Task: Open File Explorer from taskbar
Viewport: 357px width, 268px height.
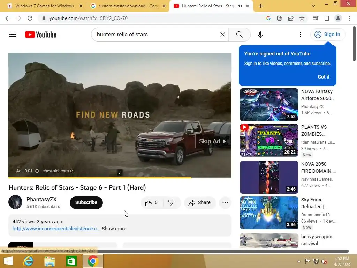Action: (x=50, y=261)
